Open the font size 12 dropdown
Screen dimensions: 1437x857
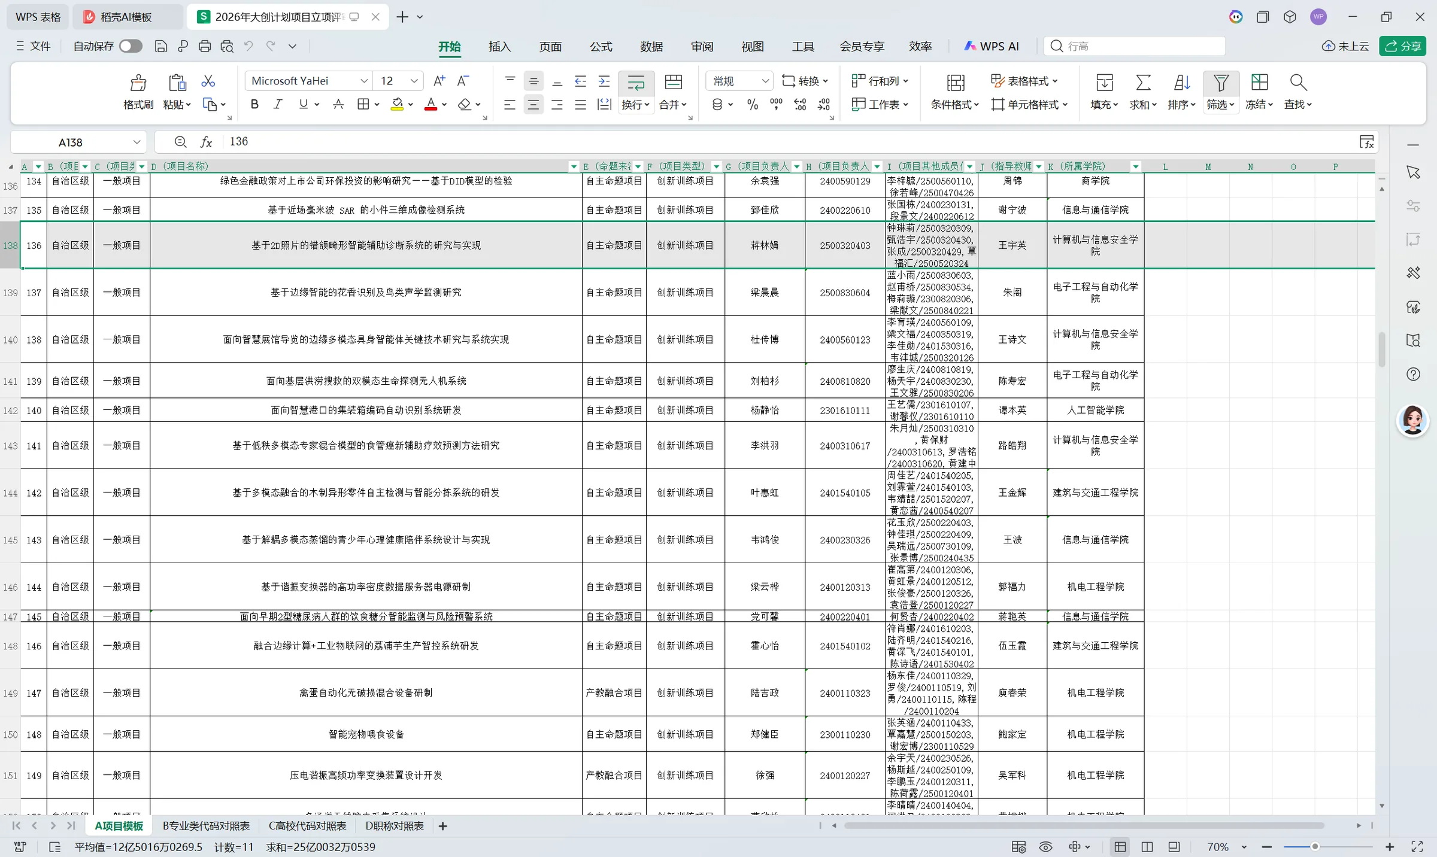click(x=414, y=81)
